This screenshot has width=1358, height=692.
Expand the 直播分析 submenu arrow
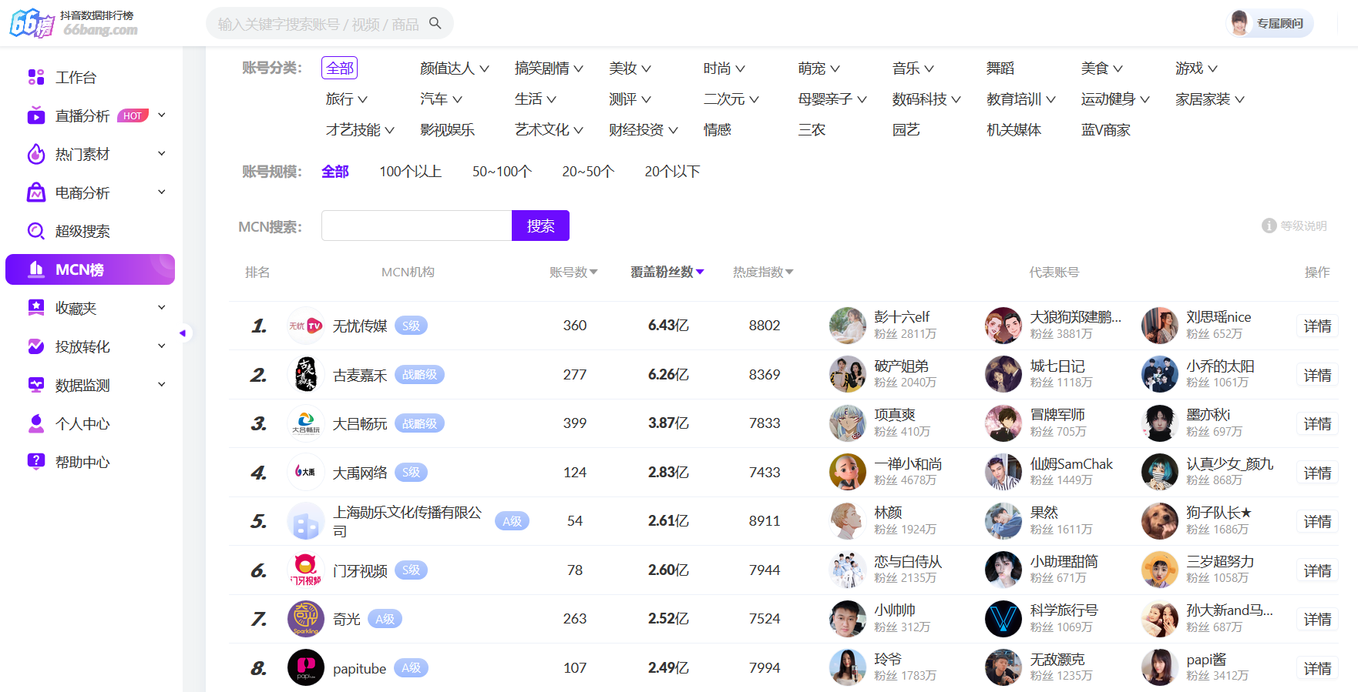click(162, 115)
